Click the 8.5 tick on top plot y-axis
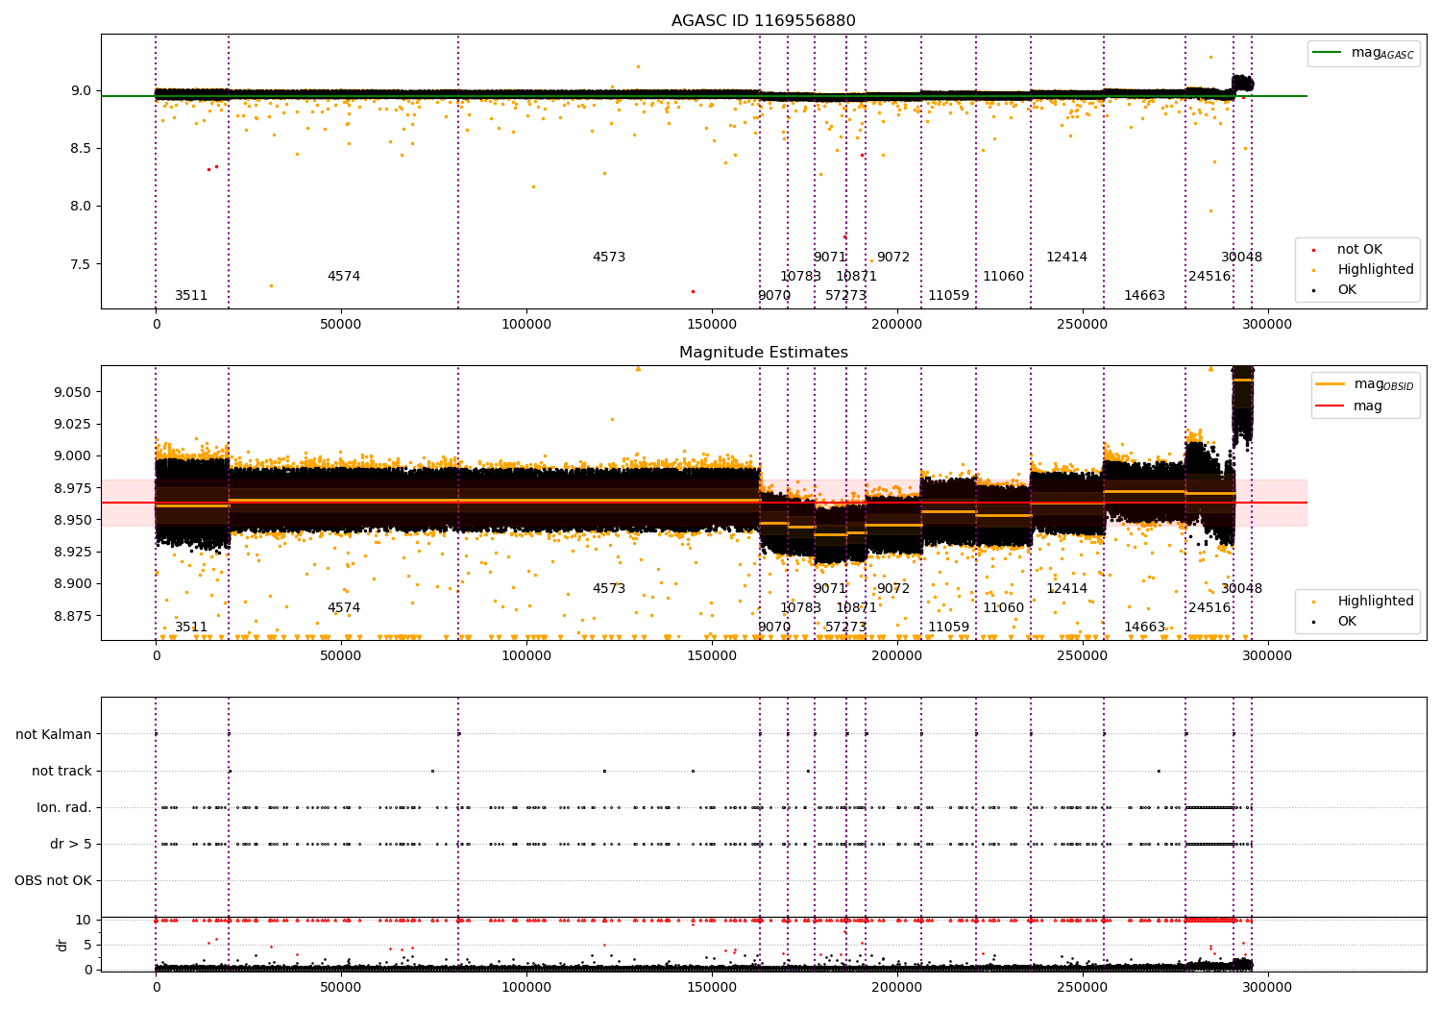The image size is (1441, 1009). [x=81, y=149]
